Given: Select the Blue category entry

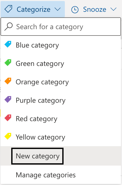Looking at the screenshot, I should (61, 45).
